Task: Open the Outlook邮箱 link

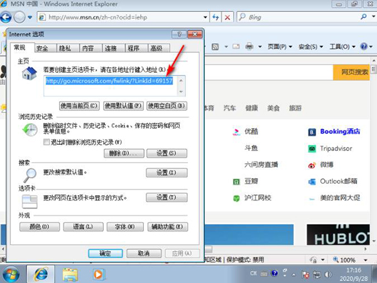Action: click(339, 181)
